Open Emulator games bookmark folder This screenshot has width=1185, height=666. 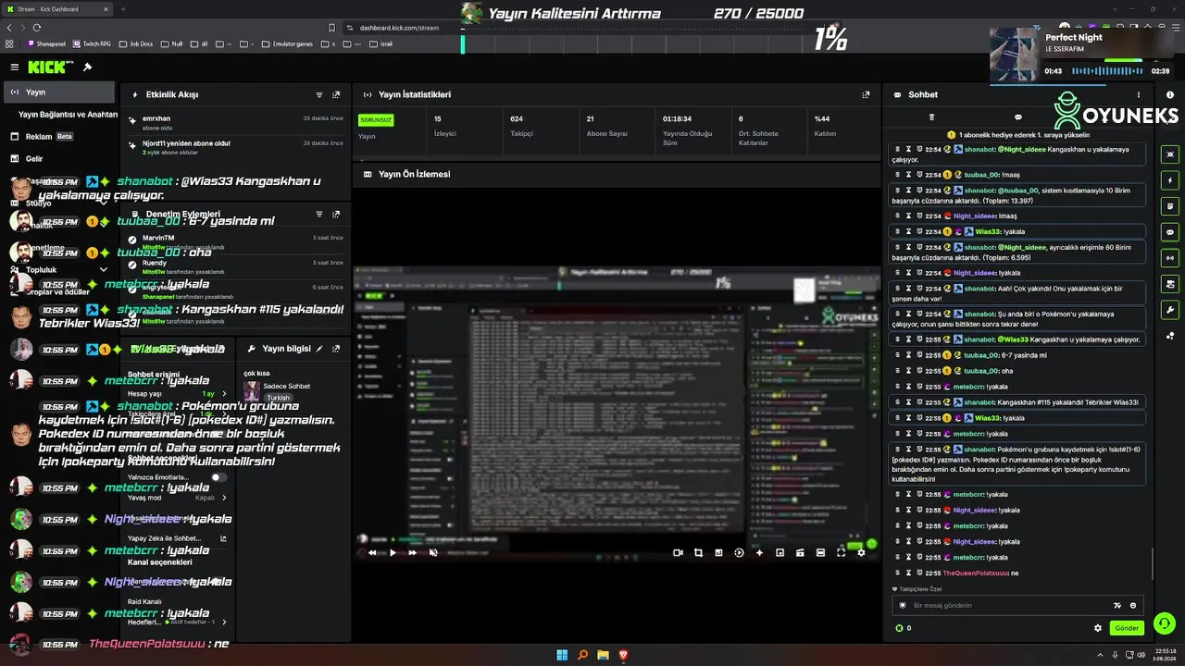click(x=287, y=43)
